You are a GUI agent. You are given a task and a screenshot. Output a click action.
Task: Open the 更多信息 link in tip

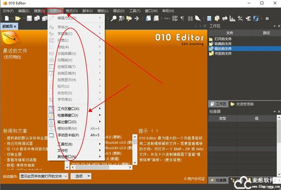(x=173, y=160)
